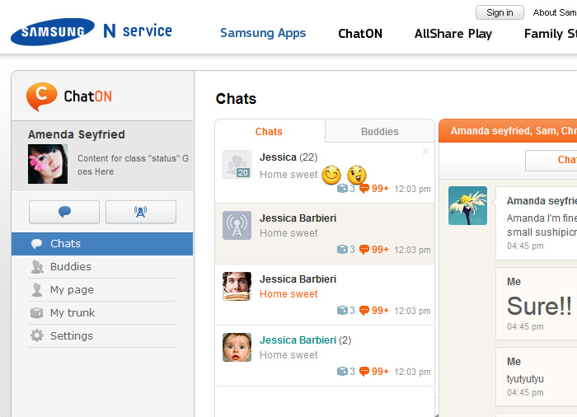The width and height of the screenshot is (577, 417).
Task: Select My trunk in the left sidebar
Action: (x=102, y=313)
